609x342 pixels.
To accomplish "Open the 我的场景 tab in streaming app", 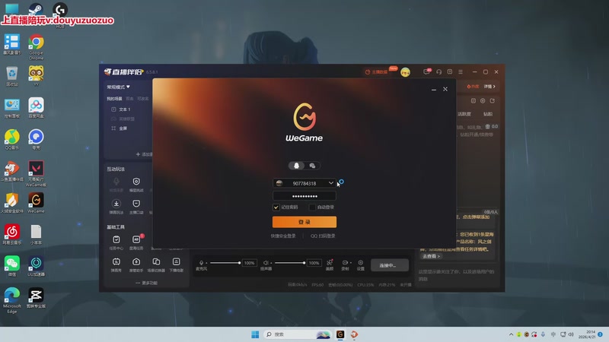I will tap(114, 99).
